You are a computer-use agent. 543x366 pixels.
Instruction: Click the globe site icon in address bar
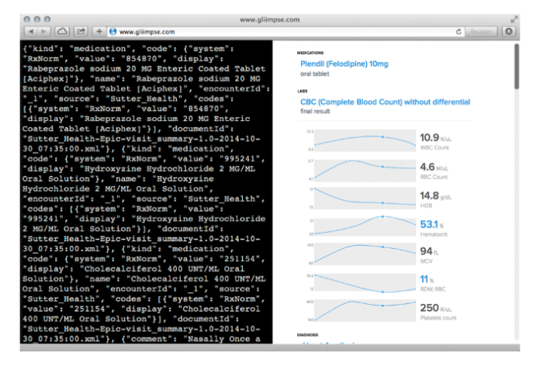(113, 32)
